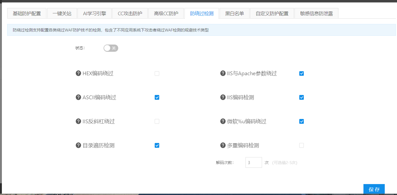
Task: Open the 黑白名单 tab
Action: click(235, 13)
